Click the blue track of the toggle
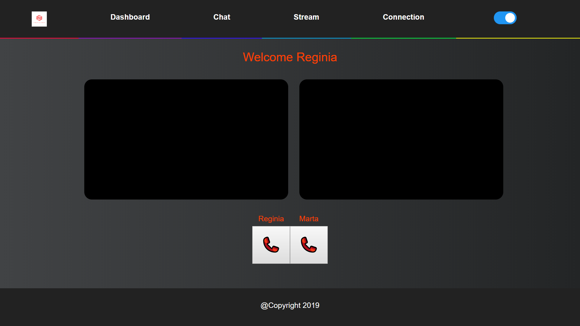The height and width of the screenshot is (326, 580). (x=499, y=18)
